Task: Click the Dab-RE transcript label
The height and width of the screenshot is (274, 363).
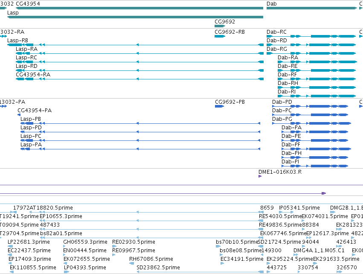Action: pyautogui.click(x=287, y=66)
